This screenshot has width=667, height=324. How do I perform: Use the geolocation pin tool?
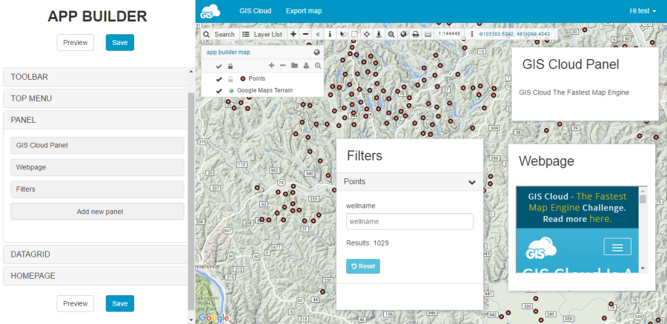click(379, 34)
